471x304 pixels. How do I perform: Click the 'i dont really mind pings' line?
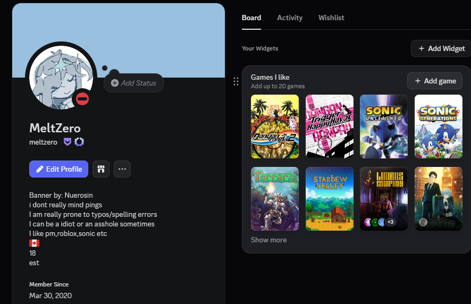65,205
